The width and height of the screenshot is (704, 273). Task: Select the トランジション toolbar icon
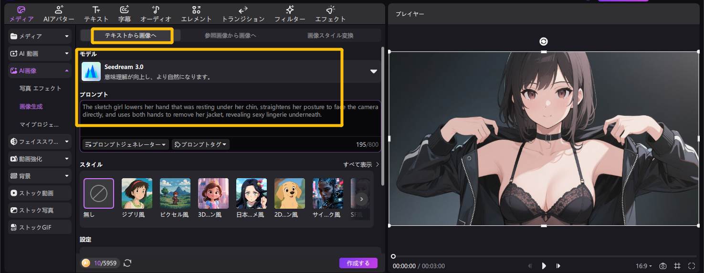pos(243,14)
